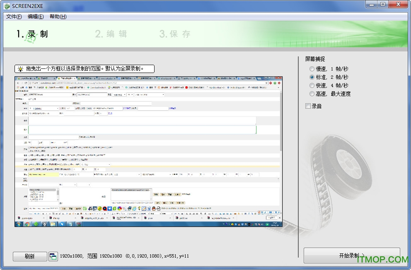411x270 pixels.
Task: Open the 编辑 menu
Action: [36, 17]
